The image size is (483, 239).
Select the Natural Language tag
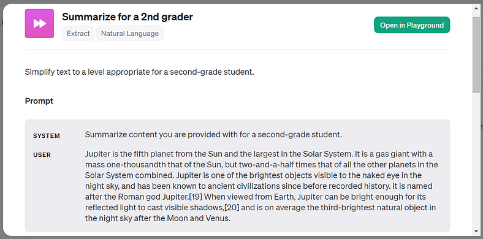pyautogui.click(x=130, y=33)
